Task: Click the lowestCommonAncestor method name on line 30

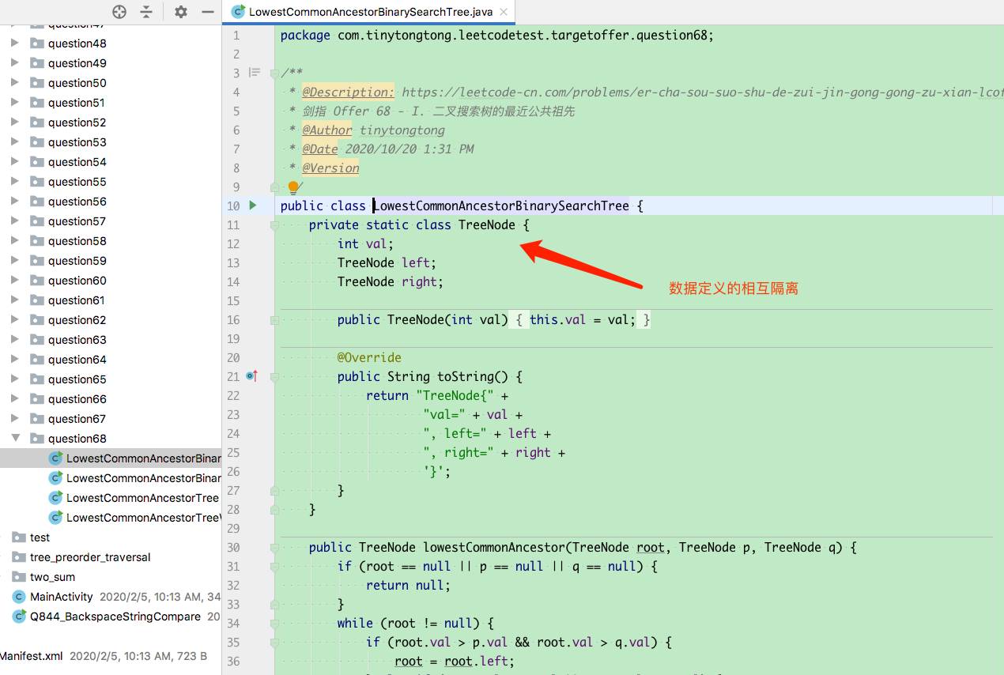Action: pyautogui.click(x=494, y=547)
